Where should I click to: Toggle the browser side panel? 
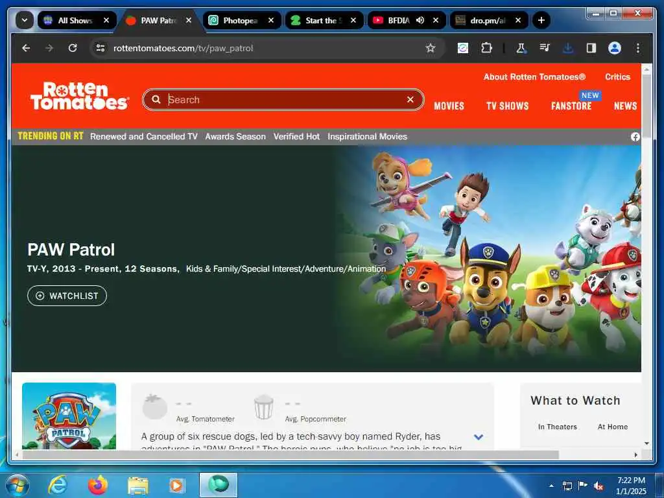[591, 48]
